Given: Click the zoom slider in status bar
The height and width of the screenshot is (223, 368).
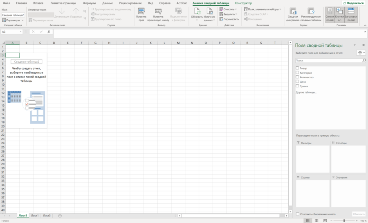Looking at the screenshot, I should (344, 221).
